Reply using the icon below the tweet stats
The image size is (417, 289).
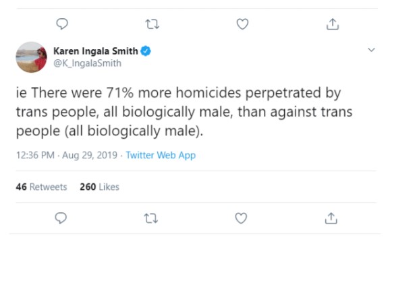point(60,218)
